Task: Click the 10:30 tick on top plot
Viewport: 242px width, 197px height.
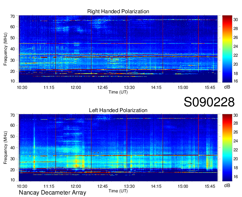Action: point(22,87)
